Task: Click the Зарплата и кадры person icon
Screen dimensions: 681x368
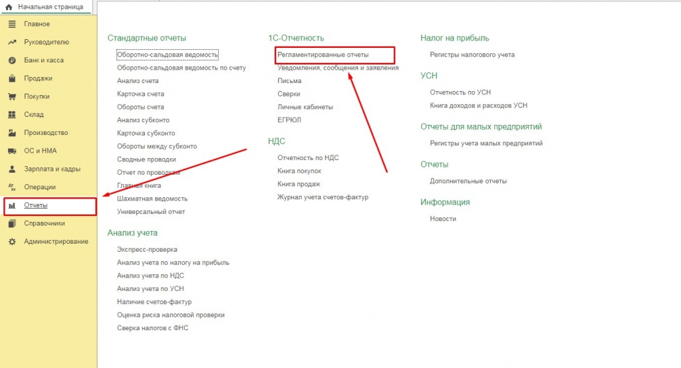Action: click(12, 169)
